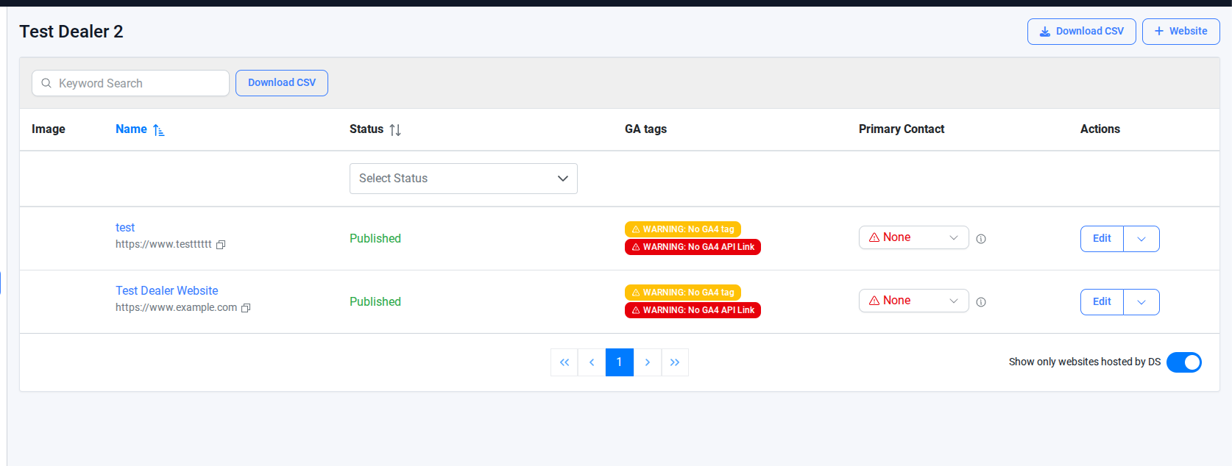Open the Test Dealer Website link
The width and height of the screenshot is (1232, 466).
click(167, 291)
